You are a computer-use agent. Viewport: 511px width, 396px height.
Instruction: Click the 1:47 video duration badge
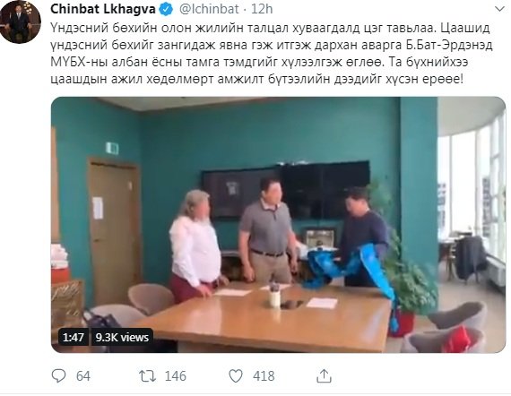coord(74,338)
